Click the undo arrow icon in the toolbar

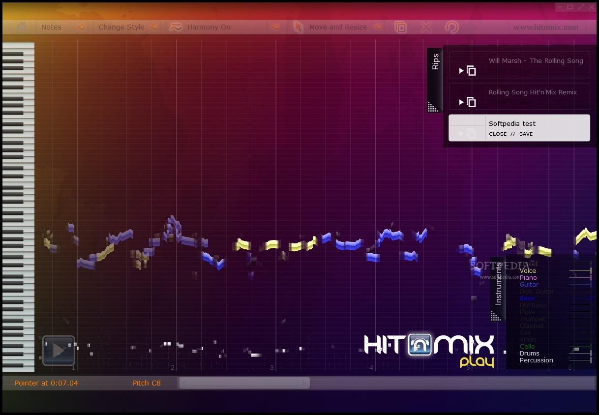pos(451,27)
